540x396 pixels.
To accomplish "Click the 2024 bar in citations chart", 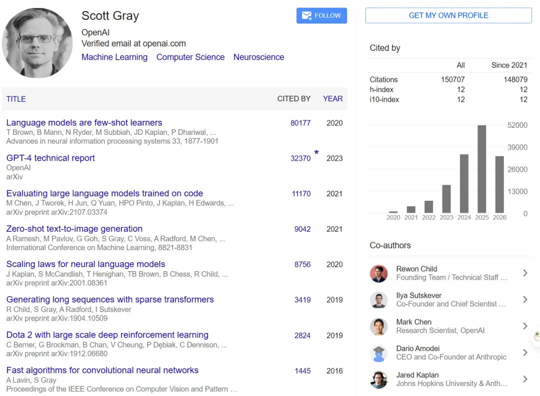I will tap(464, 183).
